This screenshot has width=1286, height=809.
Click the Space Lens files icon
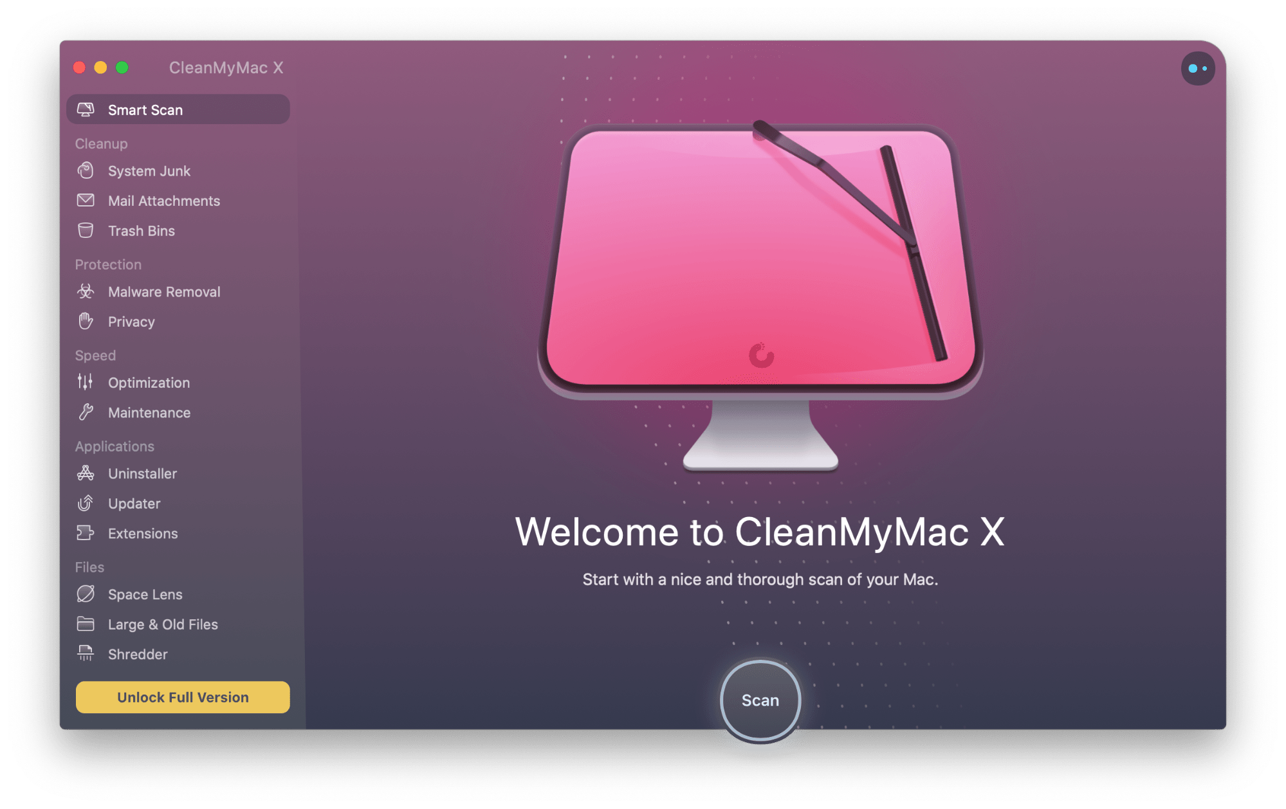(86, 594)
